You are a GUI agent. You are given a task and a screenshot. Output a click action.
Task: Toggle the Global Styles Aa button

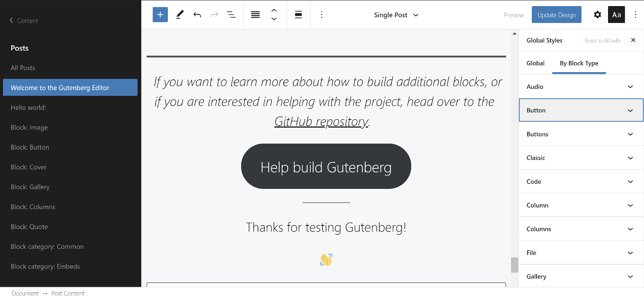616,15
